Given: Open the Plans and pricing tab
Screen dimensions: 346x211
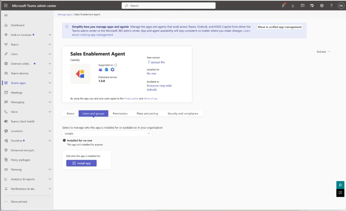Looking at the screenshot, I should coord(147,113).
